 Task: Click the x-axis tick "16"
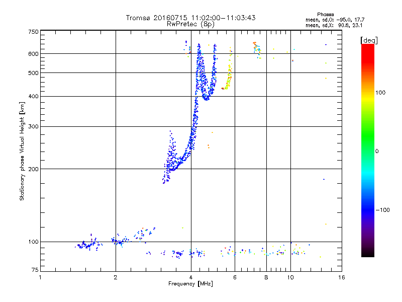click(342, 277)
